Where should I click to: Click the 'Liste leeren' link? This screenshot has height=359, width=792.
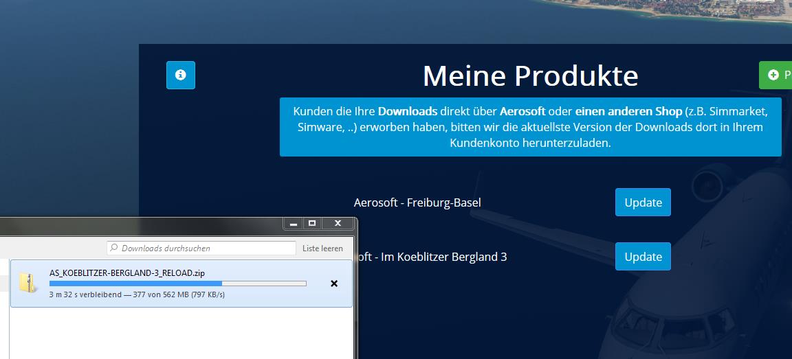point(322,248)
